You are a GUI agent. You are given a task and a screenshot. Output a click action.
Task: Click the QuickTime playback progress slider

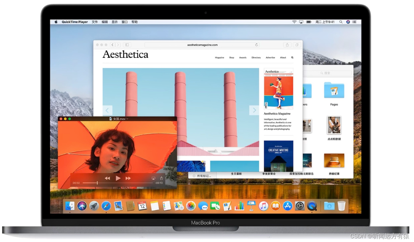tap(118, 183)
